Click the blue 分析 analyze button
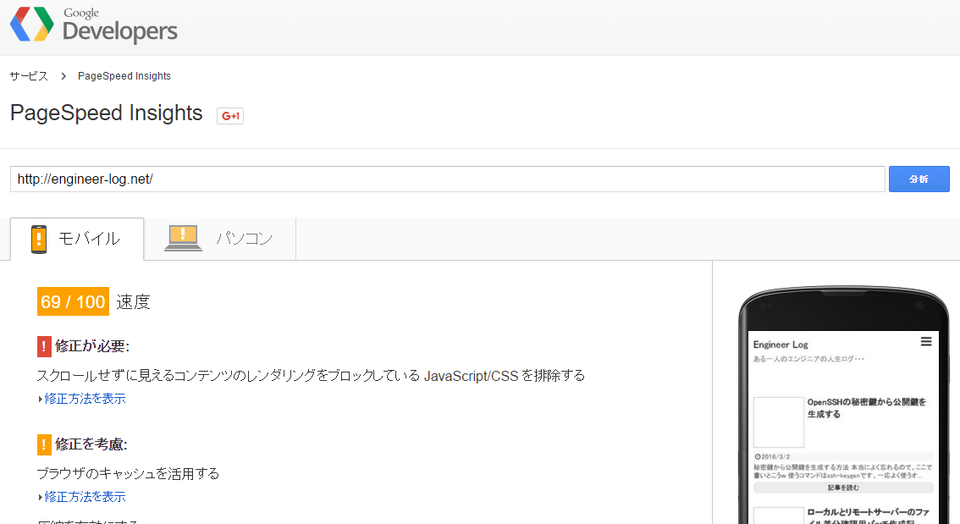The height and width of the screenshot is (524, 960). tap(919, 179)
